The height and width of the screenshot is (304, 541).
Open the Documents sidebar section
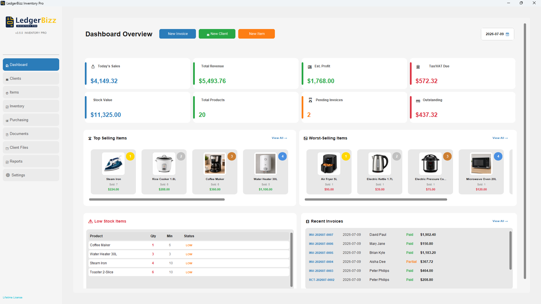[x=31, y=134]
